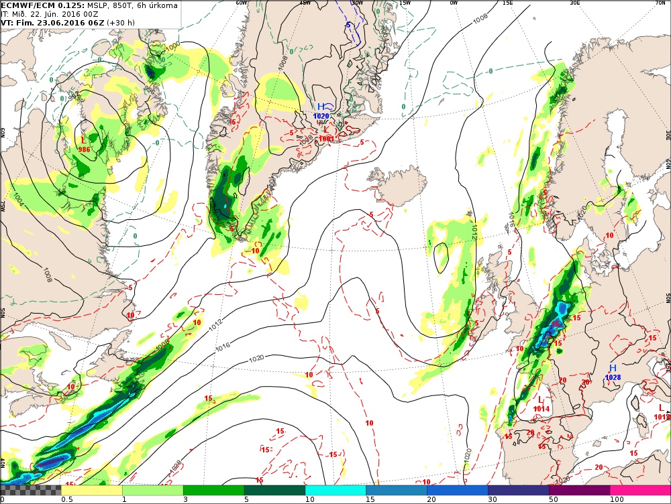The width and height of the screenshot is (671, 504).
Task: Click the red '1001' low pressure label
Action: click(x=326, y=139)
